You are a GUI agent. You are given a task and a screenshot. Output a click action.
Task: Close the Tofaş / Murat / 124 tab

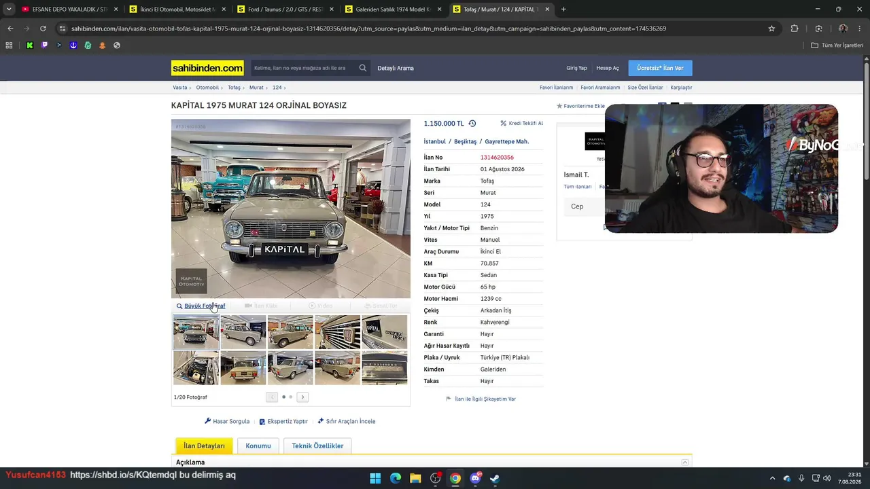pos(546,10)
